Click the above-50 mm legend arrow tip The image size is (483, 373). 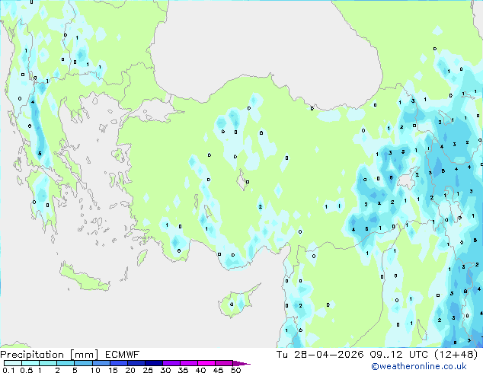point(241,363)
